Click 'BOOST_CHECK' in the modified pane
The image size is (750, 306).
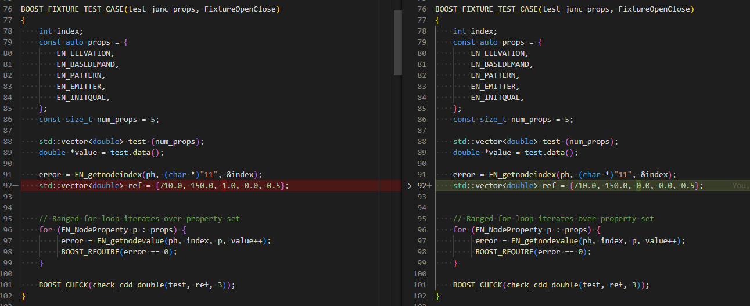[x=478, y=285]
